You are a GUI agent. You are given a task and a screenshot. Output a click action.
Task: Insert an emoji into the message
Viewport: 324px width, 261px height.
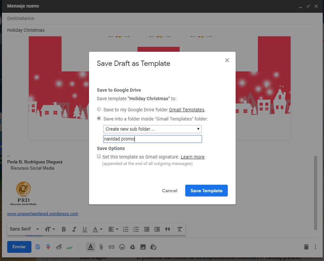[122, 247]
